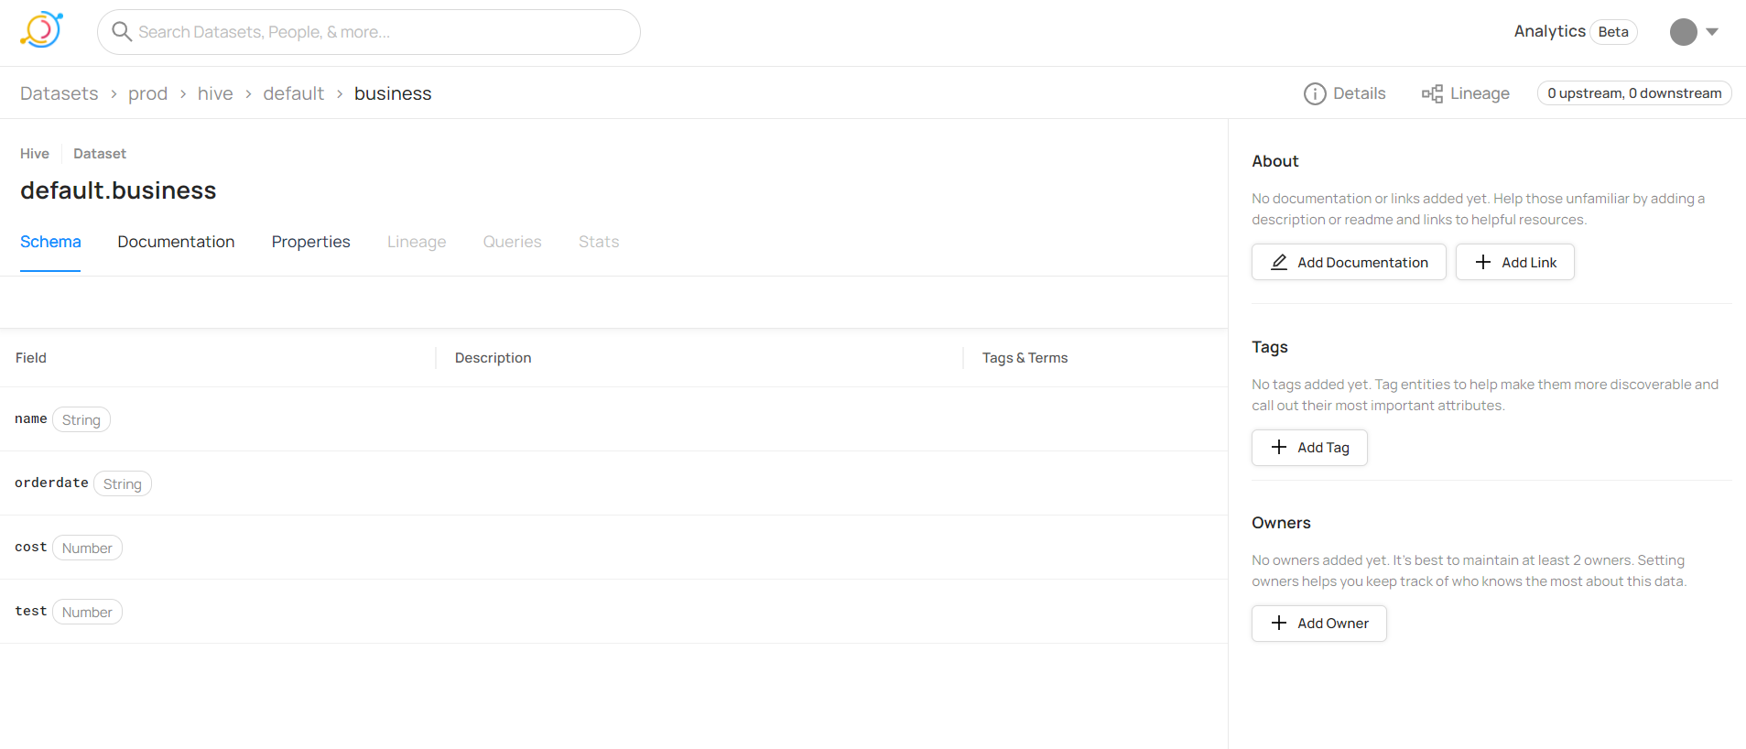Switch to the Stats tab
Screen dimensions: 1746x749
599,242
